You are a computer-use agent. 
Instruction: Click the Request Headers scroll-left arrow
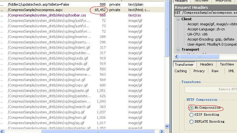point(177,56)
